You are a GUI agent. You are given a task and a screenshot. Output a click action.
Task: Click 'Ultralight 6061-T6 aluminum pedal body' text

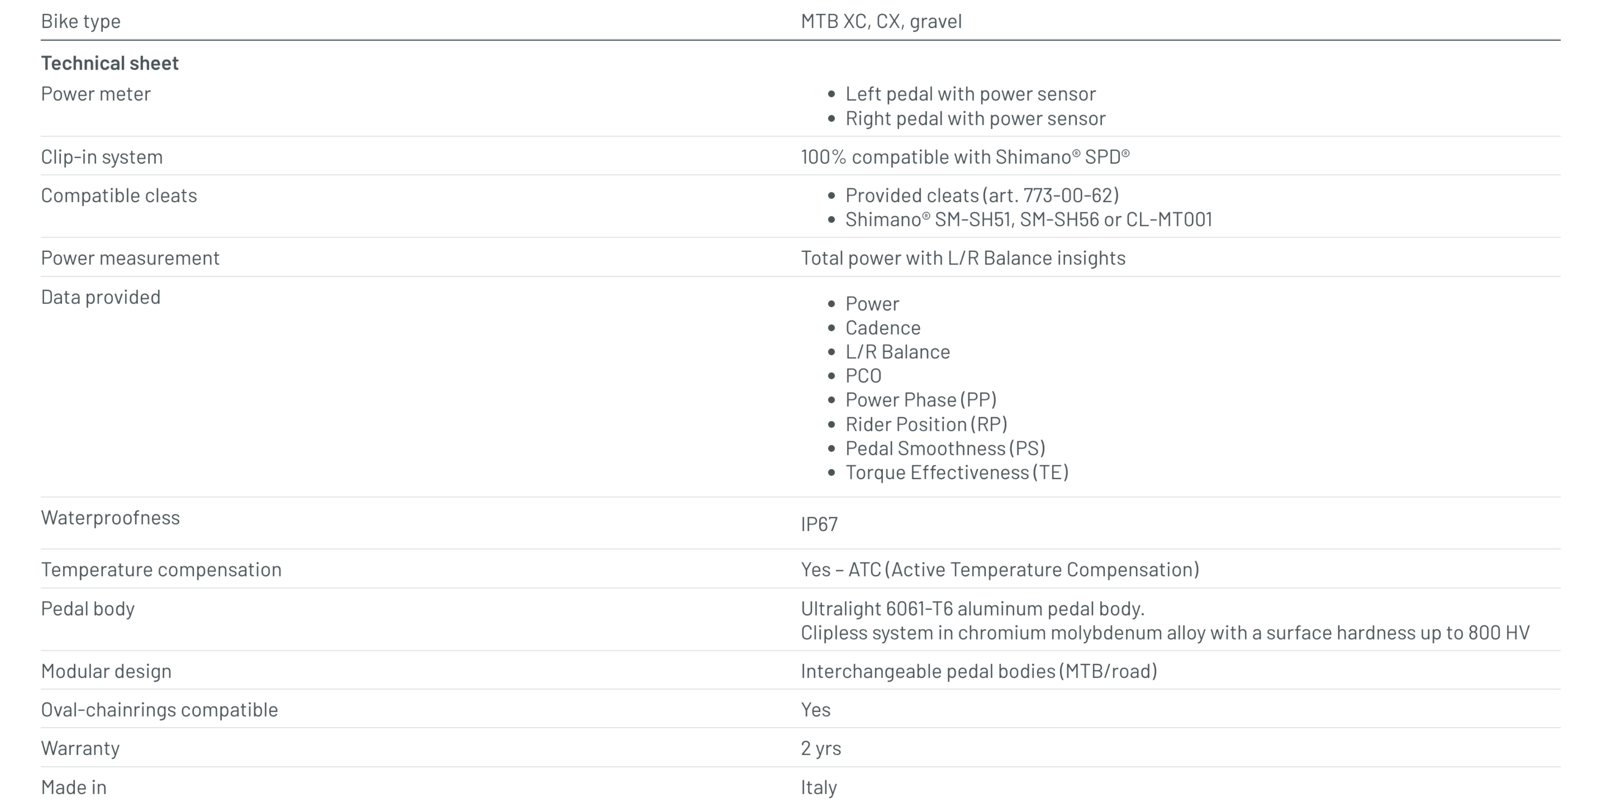click(972, 608)
